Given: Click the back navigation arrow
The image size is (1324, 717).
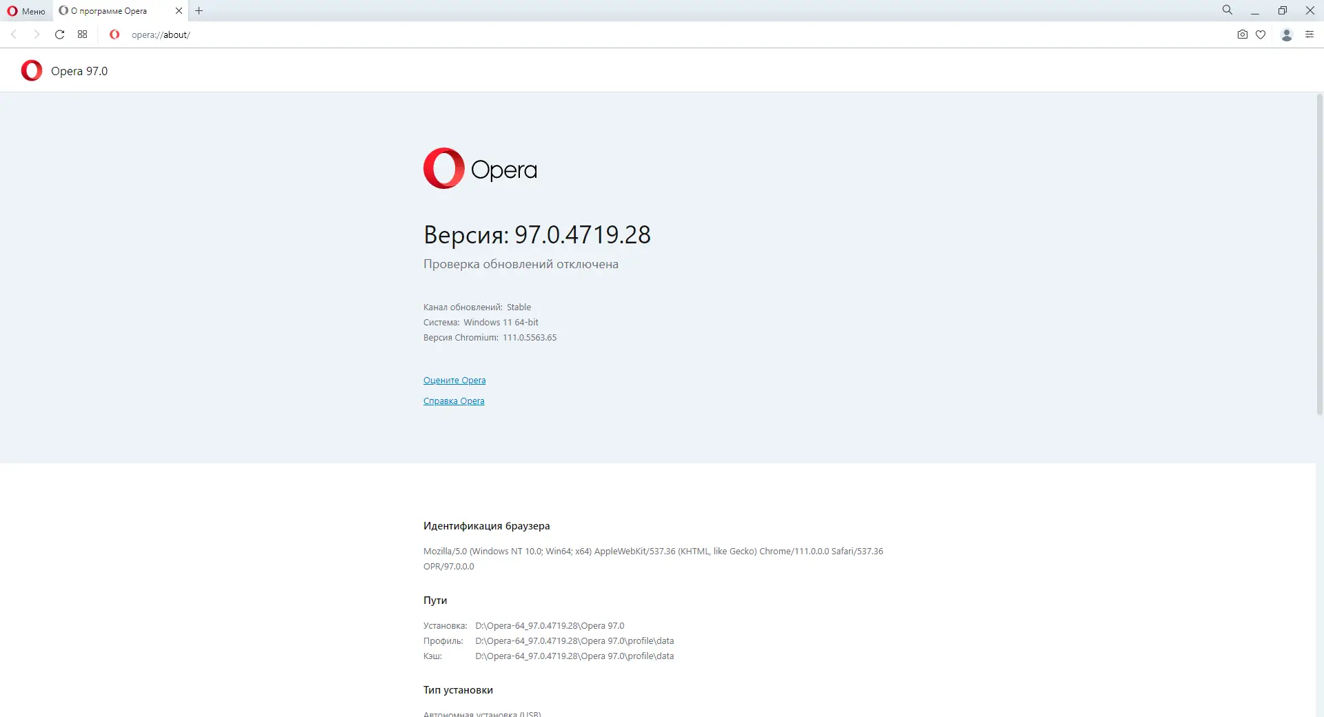Looking at the screenshot, I should point(14,34).
